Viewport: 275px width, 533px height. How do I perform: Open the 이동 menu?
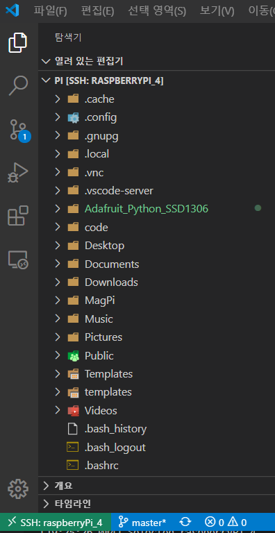(261, 11)
